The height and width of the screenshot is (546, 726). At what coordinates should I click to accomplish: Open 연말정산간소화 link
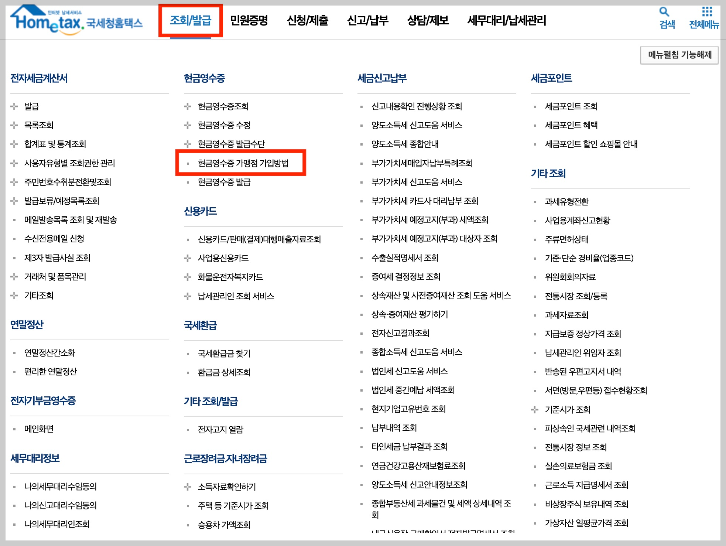click(49, 353)
